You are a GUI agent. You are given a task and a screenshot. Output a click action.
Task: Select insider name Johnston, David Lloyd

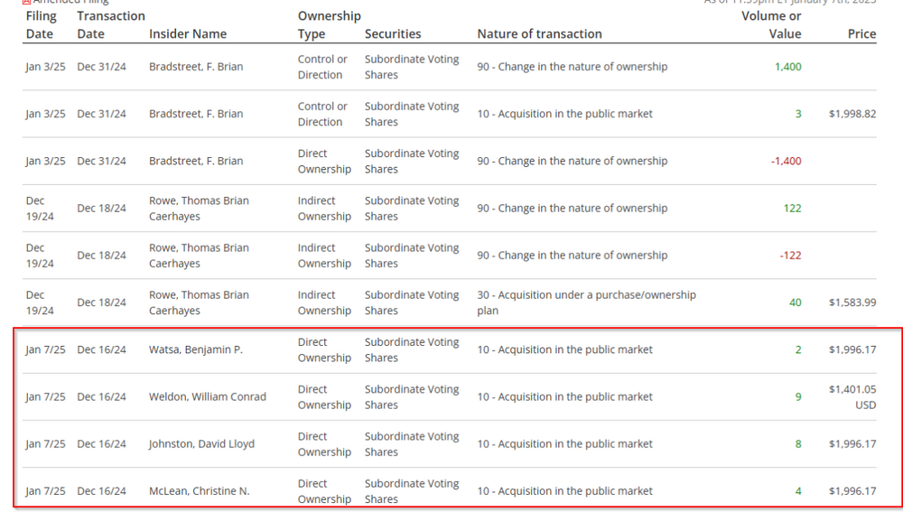pyautogui.click(x=201, y=444)
